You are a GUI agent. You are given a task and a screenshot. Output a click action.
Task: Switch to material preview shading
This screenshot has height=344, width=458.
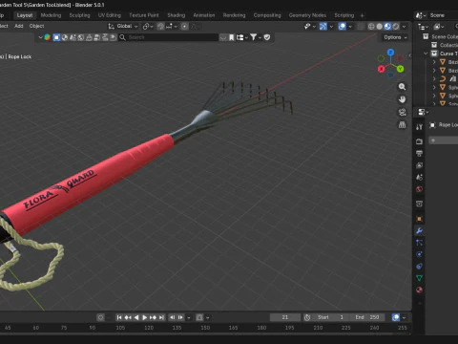[387, 27]
